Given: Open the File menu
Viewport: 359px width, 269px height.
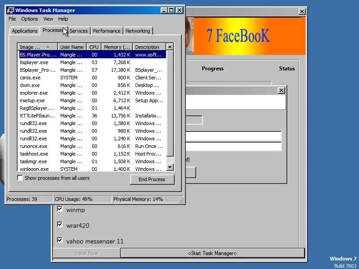Looking at the screenshot, I should tap(12, 19).
